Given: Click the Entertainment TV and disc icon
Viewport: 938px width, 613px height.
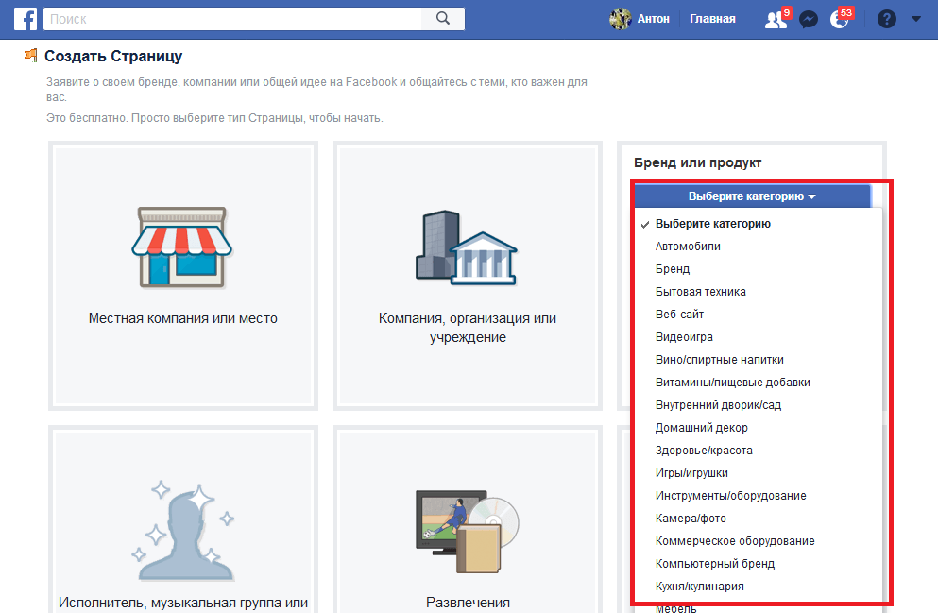Looking at the screenshot, I should point(467,529).
